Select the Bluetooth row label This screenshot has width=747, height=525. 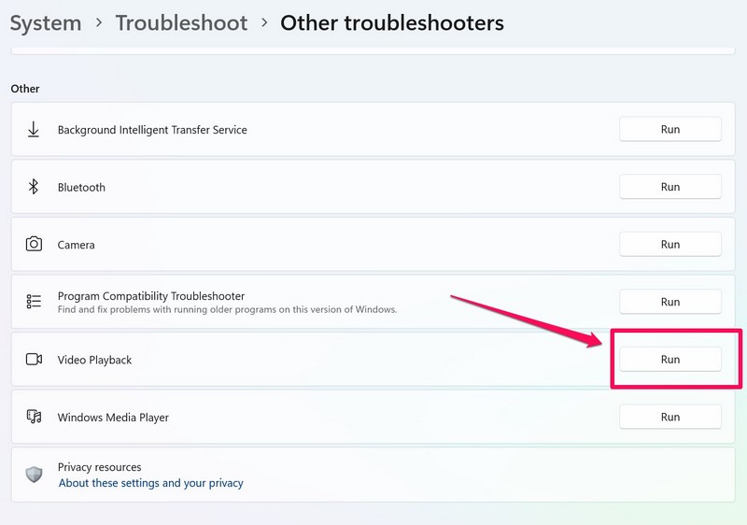pos(81,187)
